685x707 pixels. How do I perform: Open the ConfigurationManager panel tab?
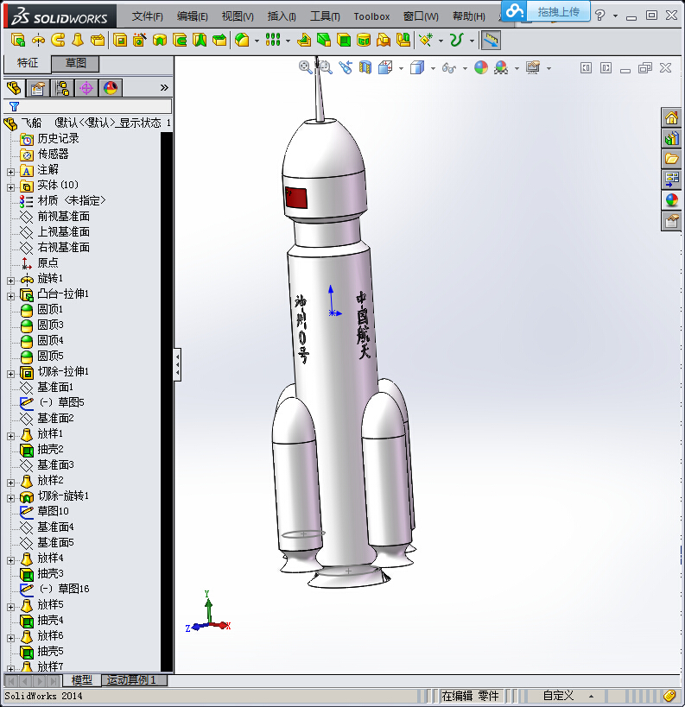pos(62,88)
